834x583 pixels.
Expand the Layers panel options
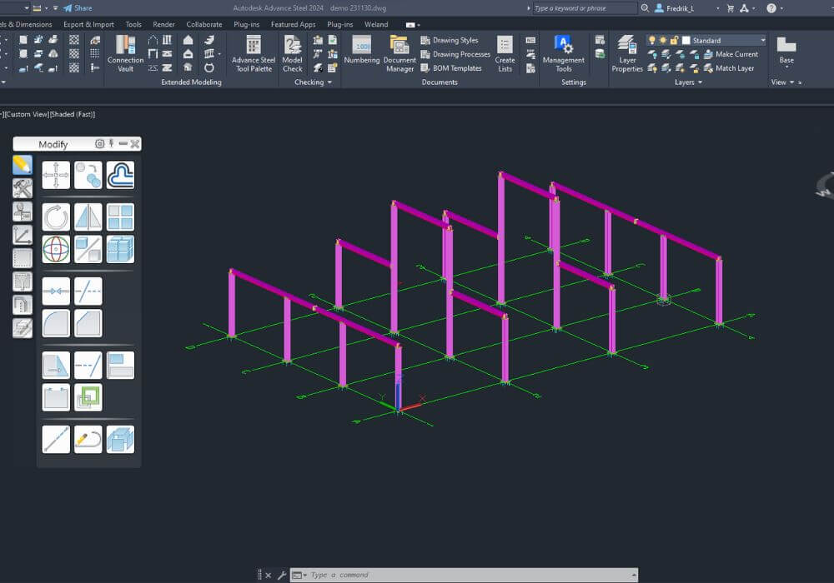click(x=699, y=82)
